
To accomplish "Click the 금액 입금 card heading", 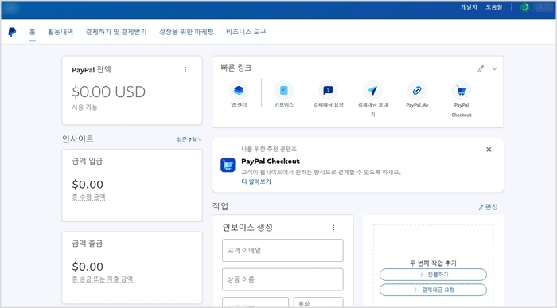I will [x=87, y=161].
